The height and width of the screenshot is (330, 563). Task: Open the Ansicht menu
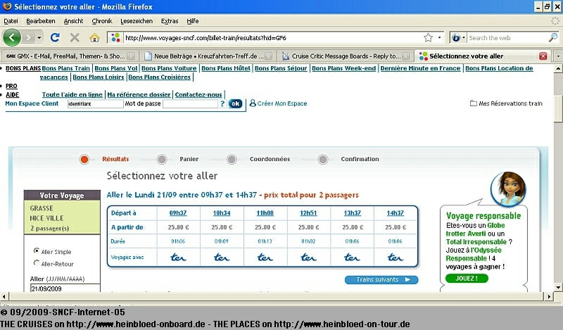pos(73,21)
